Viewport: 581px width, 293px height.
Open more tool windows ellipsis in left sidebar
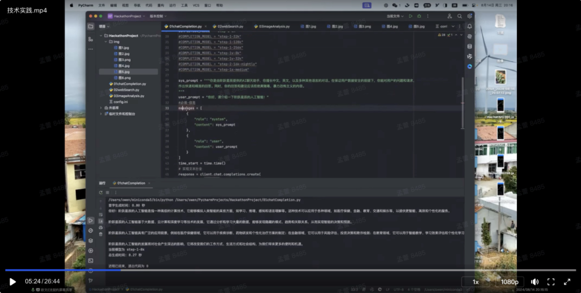pos(91,49)
